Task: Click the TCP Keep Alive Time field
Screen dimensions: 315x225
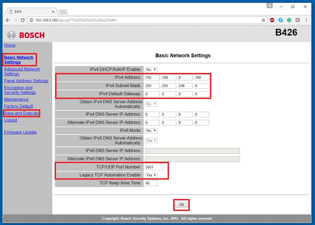Action: pyautogui.click(x=151, y=183)
